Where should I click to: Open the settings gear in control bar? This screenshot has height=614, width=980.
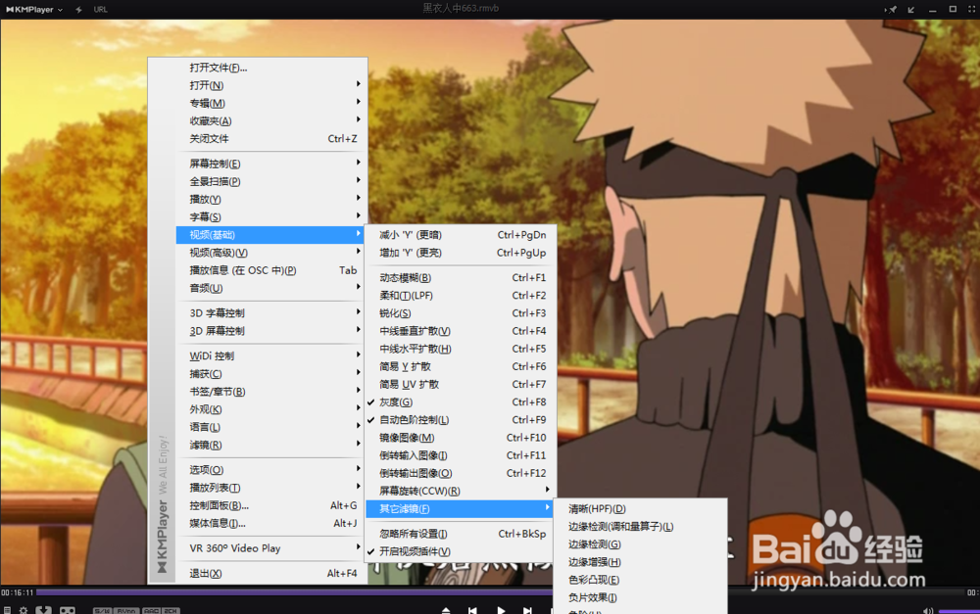coord(24,610)
